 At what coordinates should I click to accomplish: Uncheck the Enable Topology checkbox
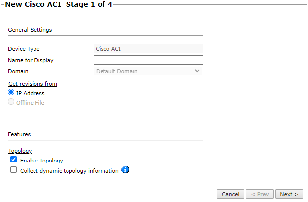(x=14, y=160)
